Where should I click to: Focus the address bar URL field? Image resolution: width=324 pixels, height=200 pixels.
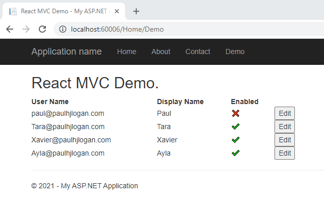pyautogui.click(x=186, y=29)
